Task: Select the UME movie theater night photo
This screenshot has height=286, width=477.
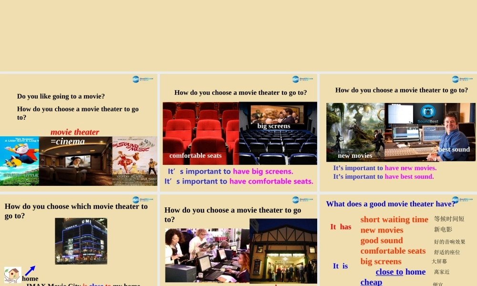Action: coord(81,241)
